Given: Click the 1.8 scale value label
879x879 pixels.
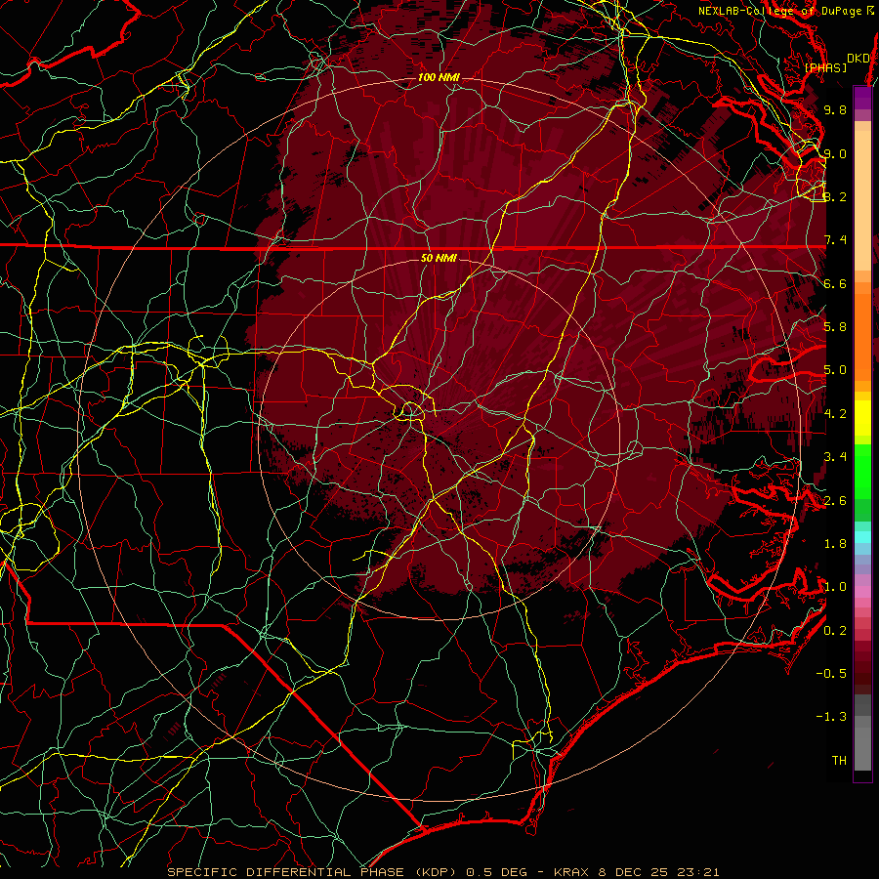Looking at the screenshot, I should point(835,544).
